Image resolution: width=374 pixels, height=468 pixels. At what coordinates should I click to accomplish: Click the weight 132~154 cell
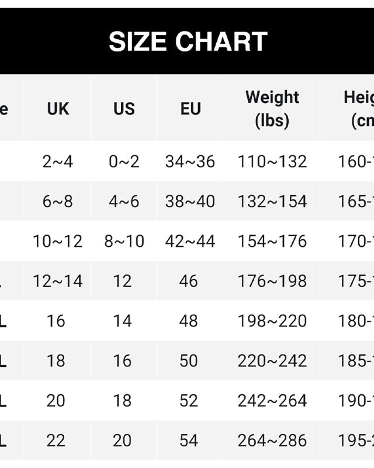click(x=272, y=201)
